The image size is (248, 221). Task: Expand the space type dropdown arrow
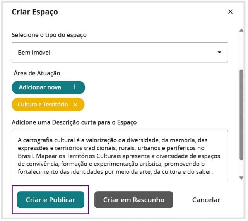pyautogui.click(x=219, y=52)
